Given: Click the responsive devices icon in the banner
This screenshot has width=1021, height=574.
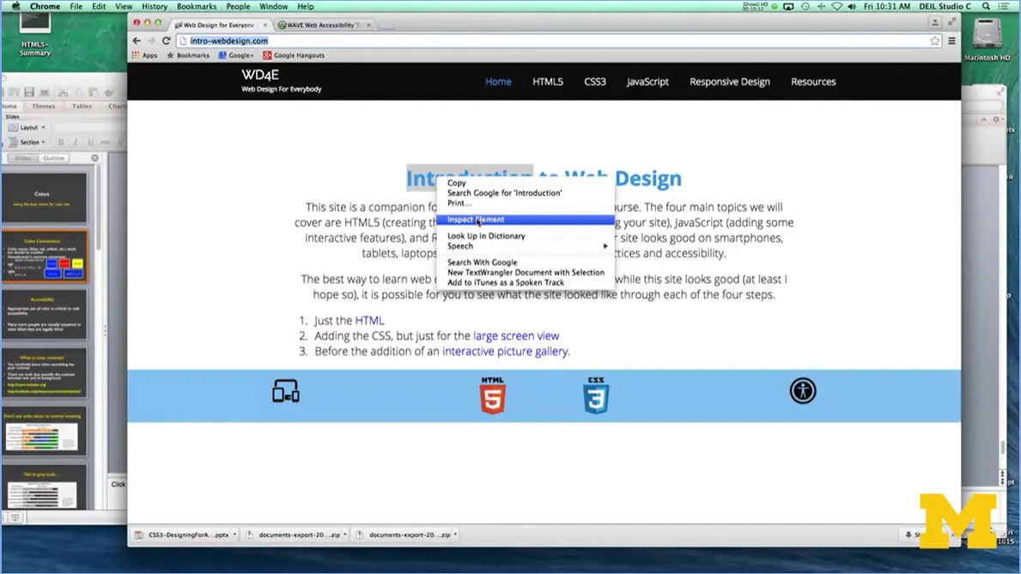Looking at the screenshot, I should pyautogui.click(x=284, y=390).
